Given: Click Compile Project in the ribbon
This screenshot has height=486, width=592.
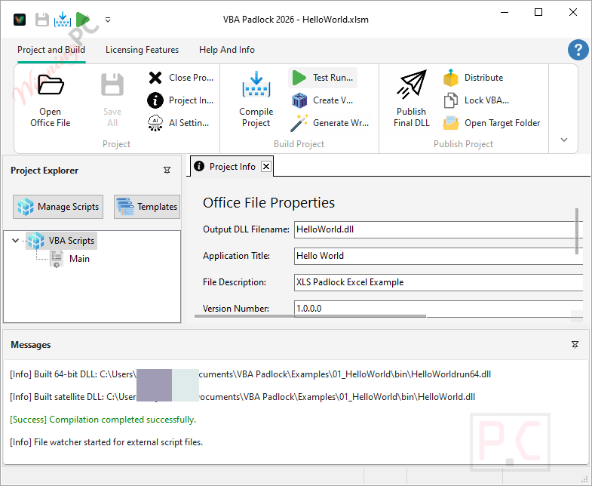Looking at the screenshot, I should coord(256,100).
